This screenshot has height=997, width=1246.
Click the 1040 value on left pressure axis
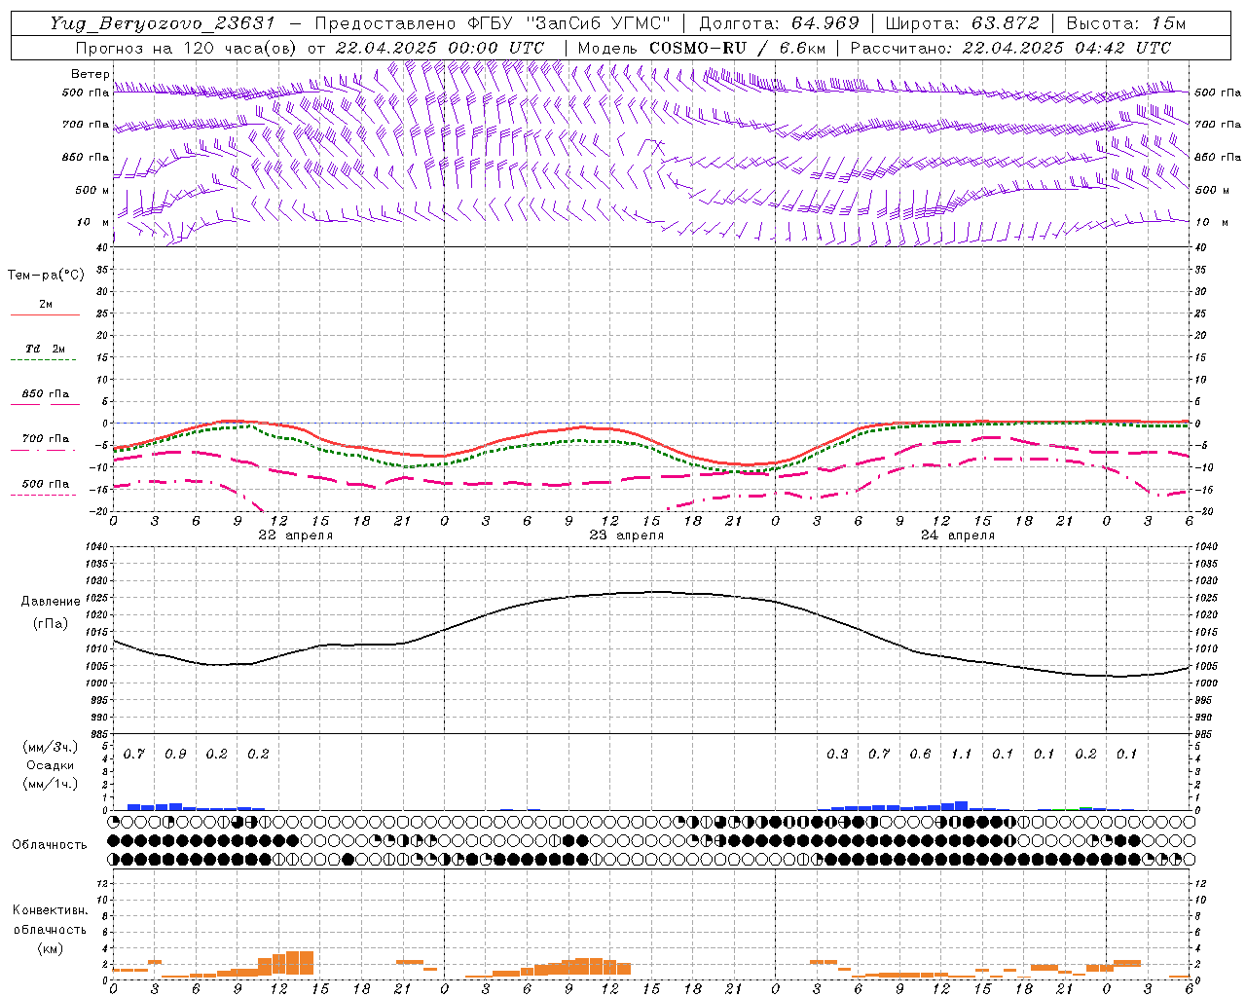[x=96, y=547]
